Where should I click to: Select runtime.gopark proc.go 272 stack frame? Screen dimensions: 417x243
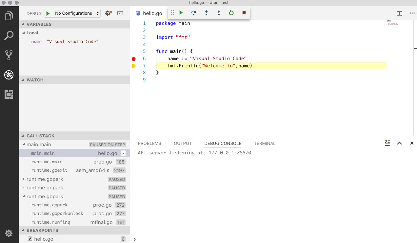(x=74, y=205)
